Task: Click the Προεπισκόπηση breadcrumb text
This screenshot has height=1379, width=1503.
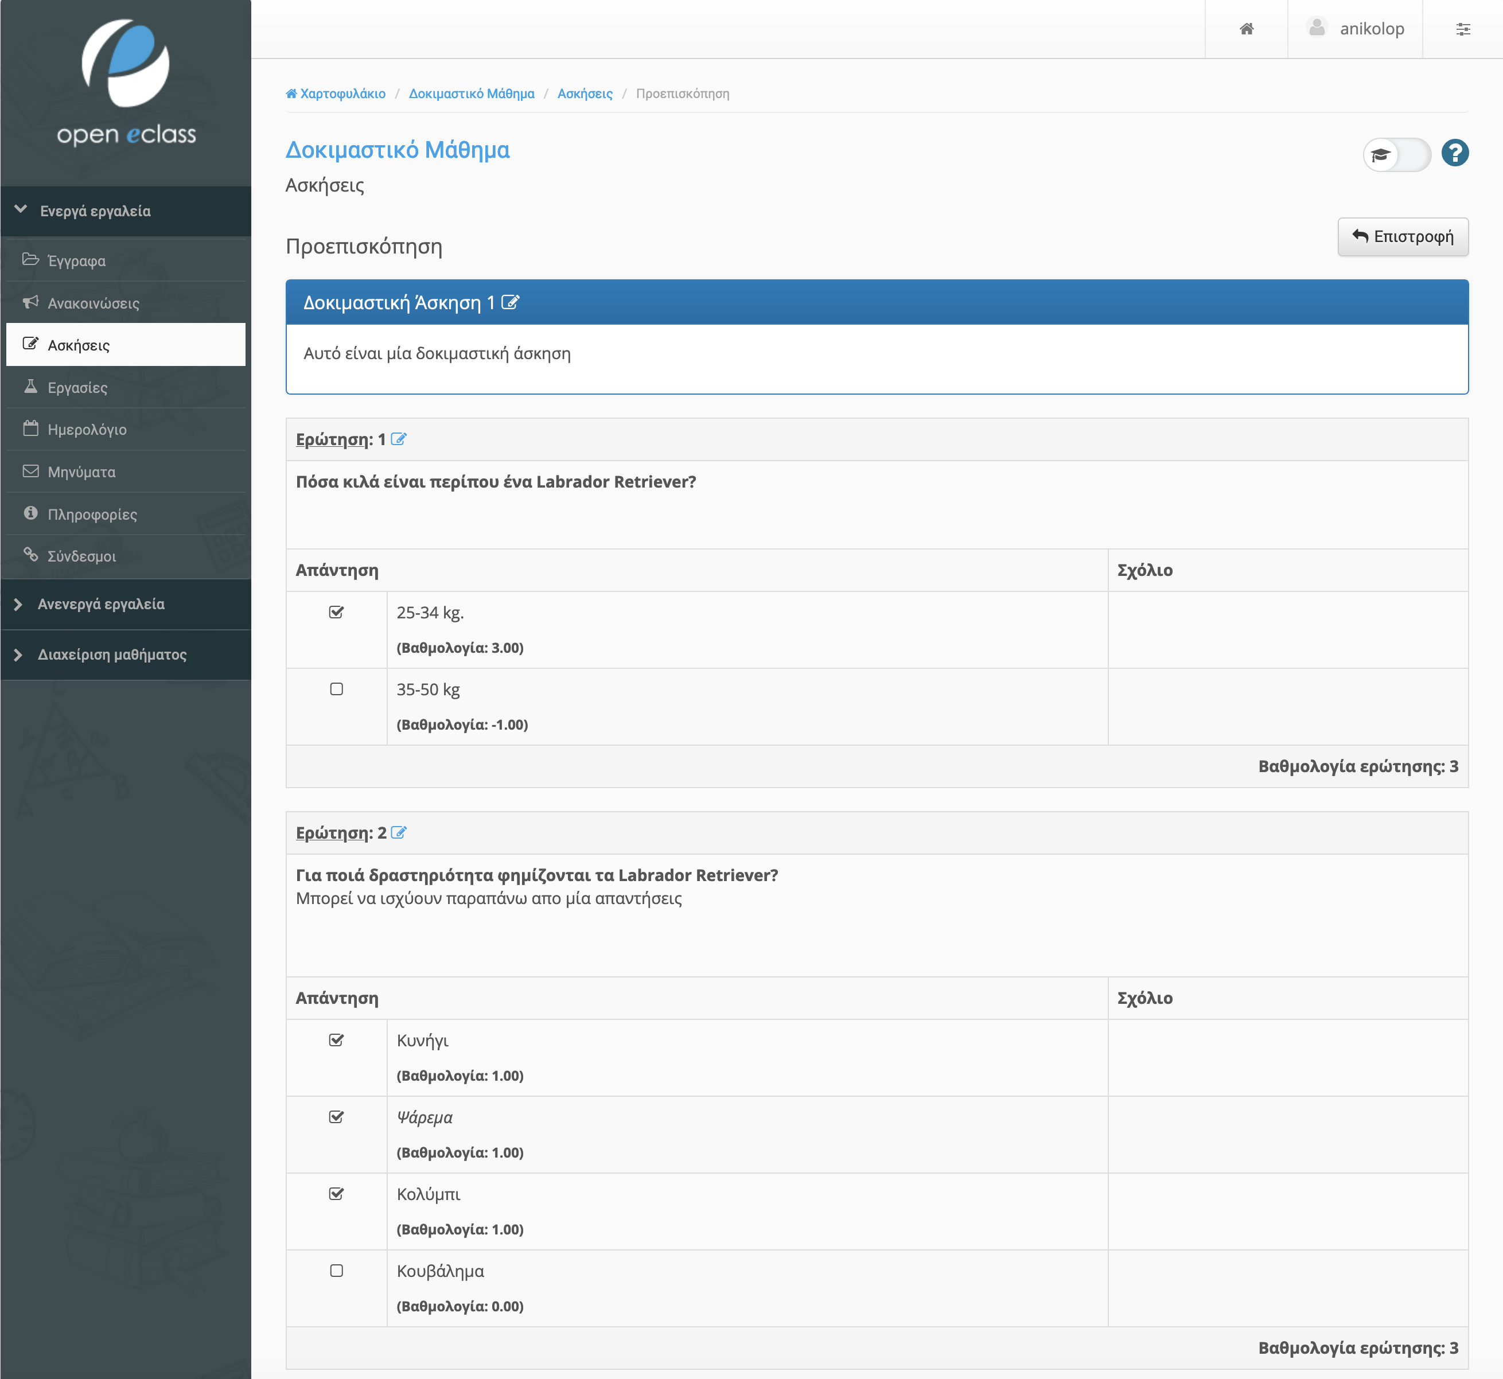Action: (682, 94)
